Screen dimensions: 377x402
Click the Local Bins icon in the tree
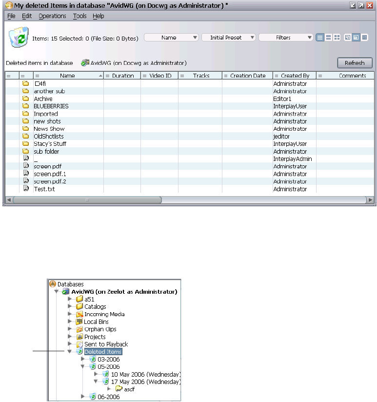pos(79,322)
